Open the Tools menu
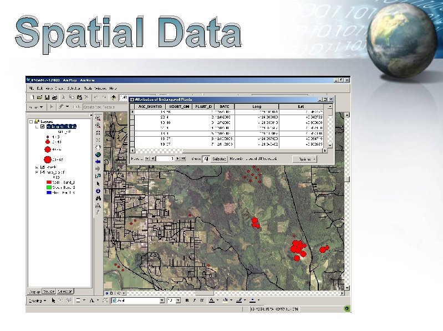This screenshot has width=443, height=331. pyautogui.click(x=88, y=88)
